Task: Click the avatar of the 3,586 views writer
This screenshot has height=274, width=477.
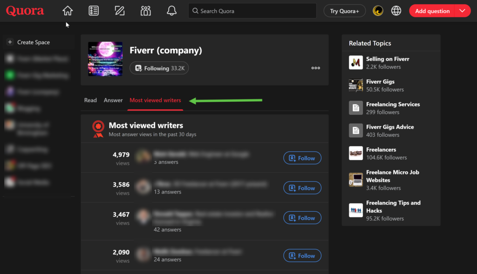Action: click(x=143, y=186)
